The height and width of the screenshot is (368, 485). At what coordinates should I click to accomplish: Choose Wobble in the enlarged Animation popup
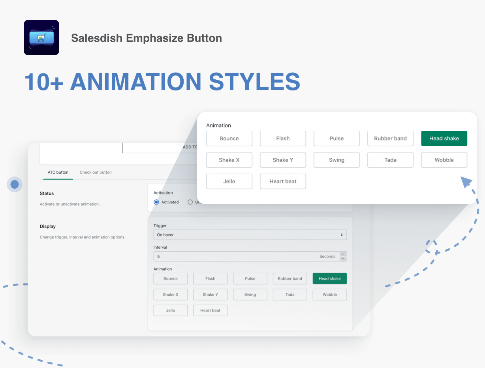tap(444, 160)
